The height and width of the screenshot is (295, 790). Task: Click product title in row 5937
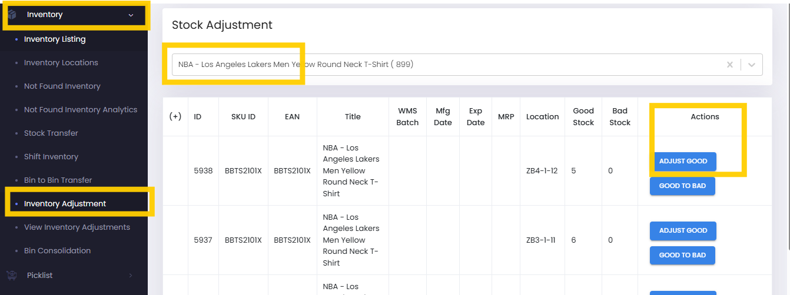click(351, 240)
